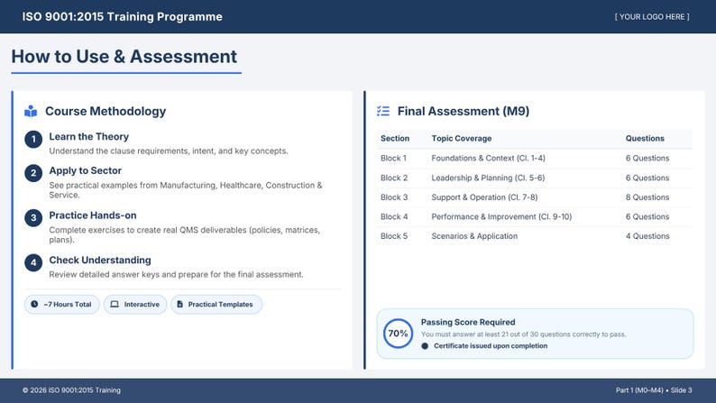Click the © 2026 ISO 9001:2015 Training footer
This screenshot has width=716, height=403.
pos(72,390)
